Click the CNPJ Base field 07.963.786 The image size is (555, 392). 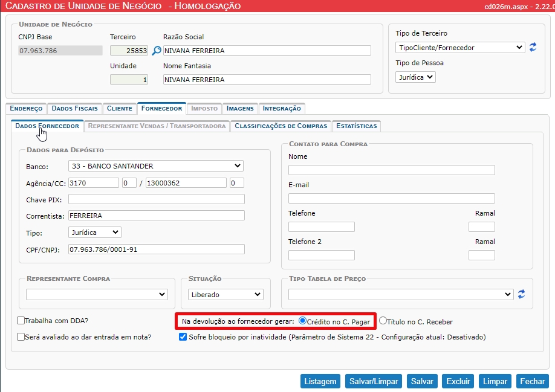pyautogui.click(x=60, y=51)
